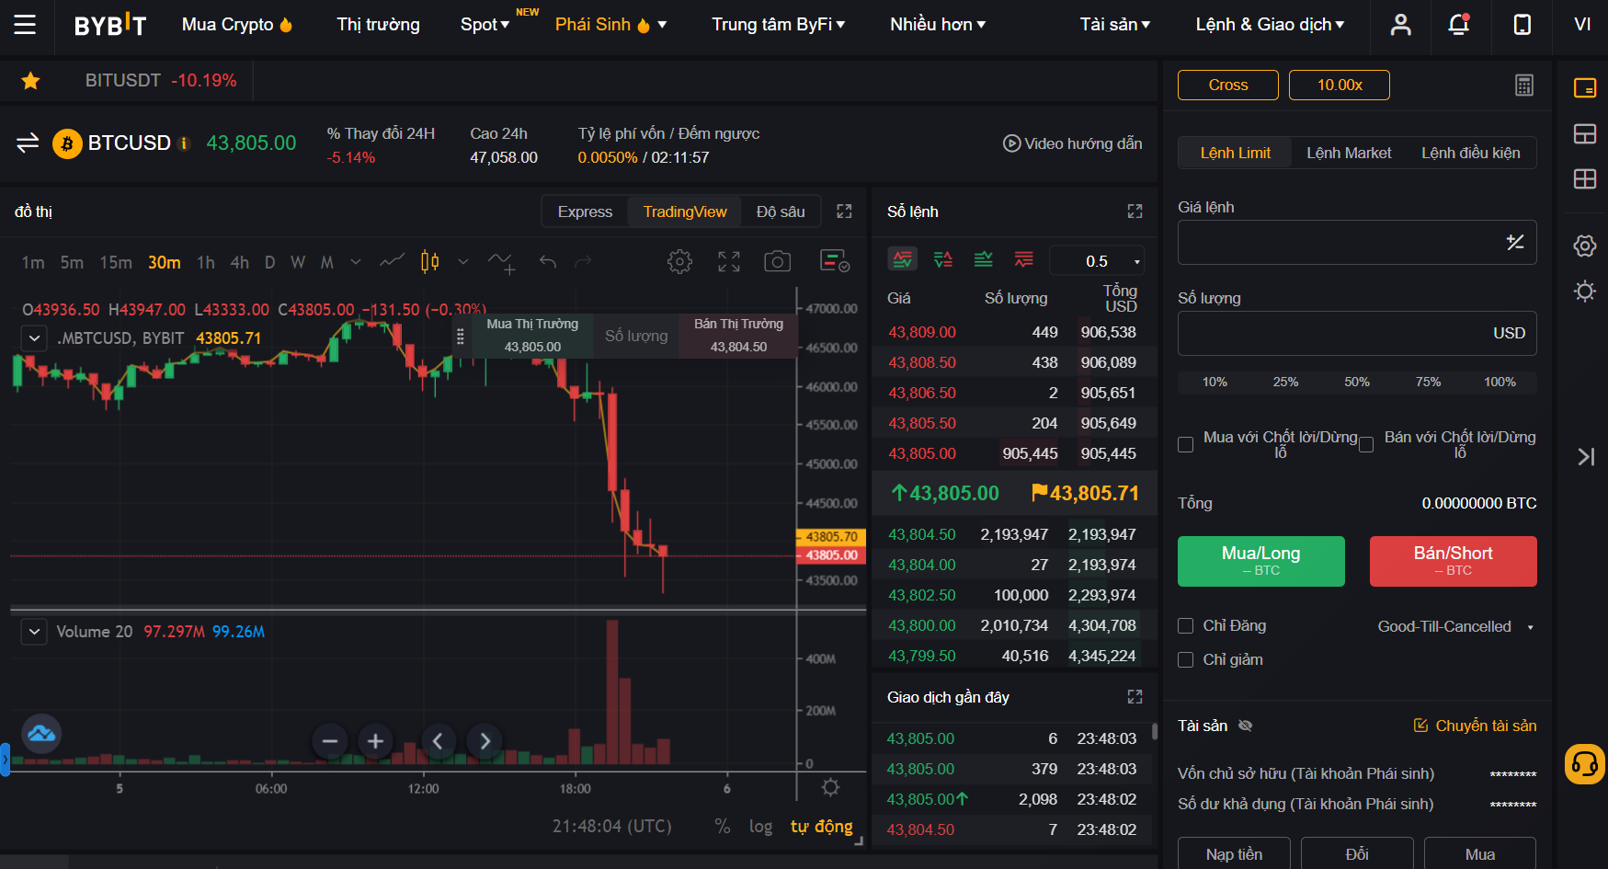Open the 10.00x leverage selector
The width and height of the screenshot is (1608, 869).
[x=1340, y=86]
